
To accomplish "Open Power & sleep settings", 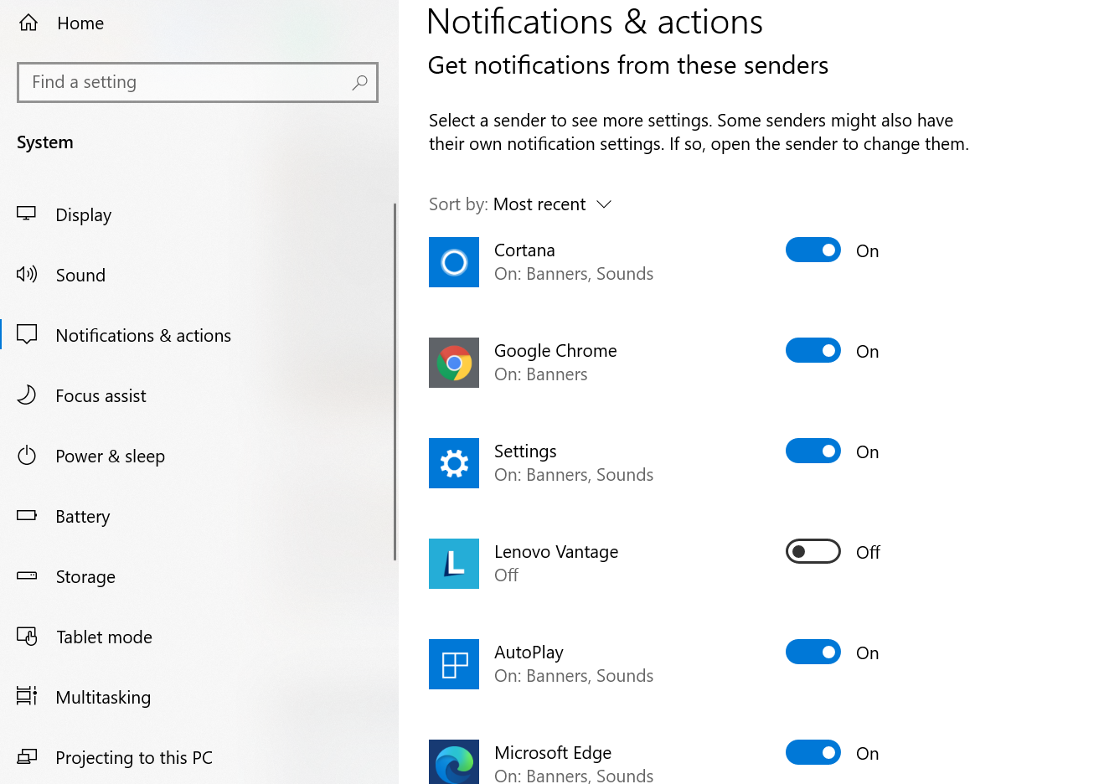I will pyautogui.click(x=110, y=456).
